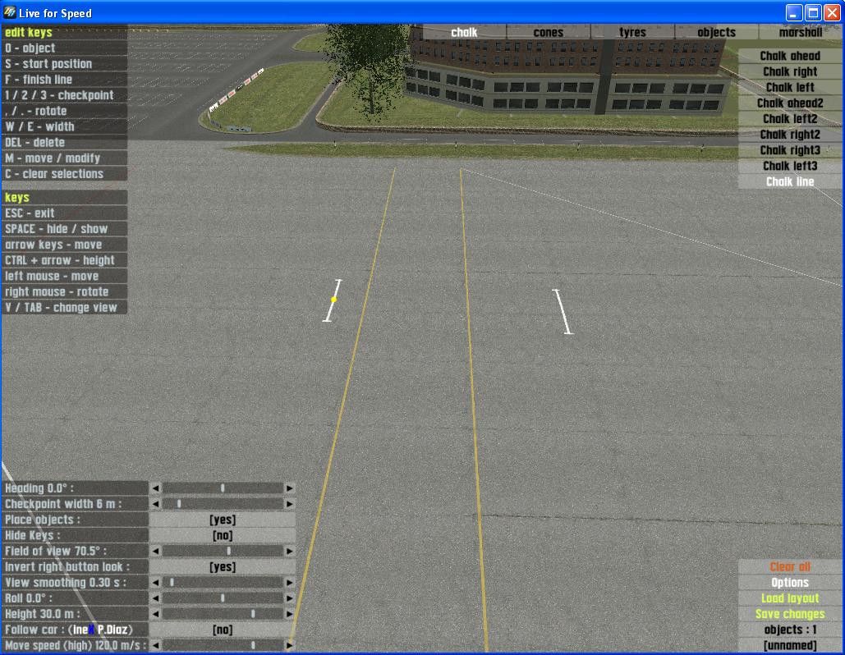Toggle Hide Keys [no] setting
The height and width of the screenshot is (655, 845).
coord(222,535)
